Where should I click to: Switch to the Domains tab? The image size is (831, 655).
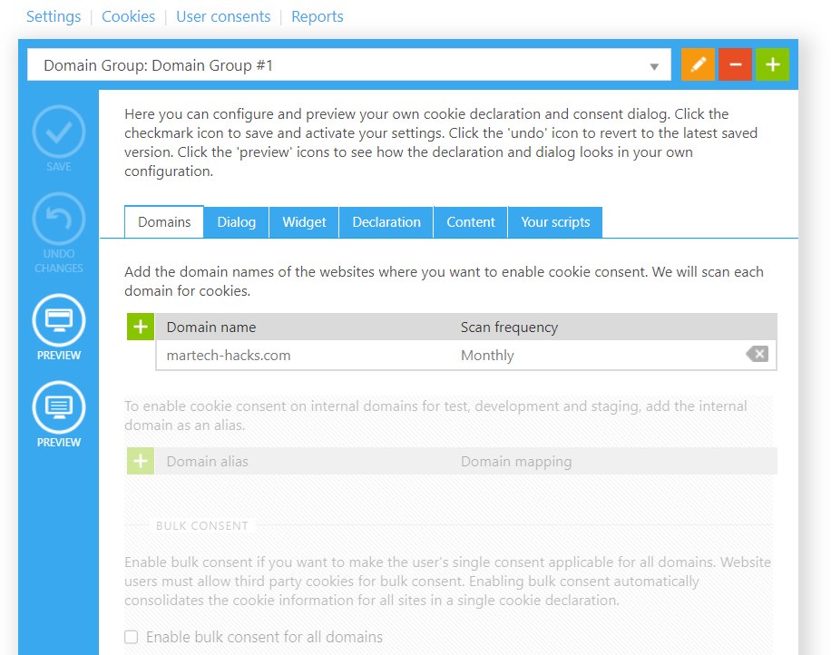pyautogui.click(x=164, y=222)
